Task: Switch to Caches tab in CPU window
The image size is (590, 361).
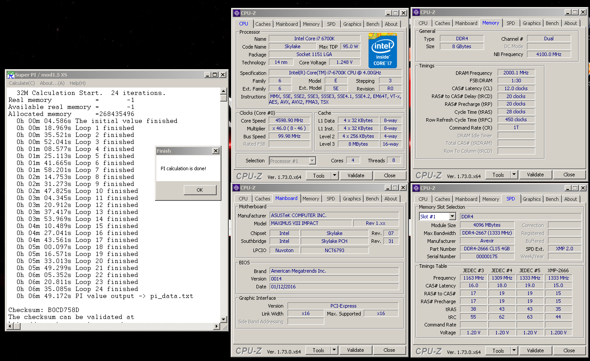Action: click(263, 24)
